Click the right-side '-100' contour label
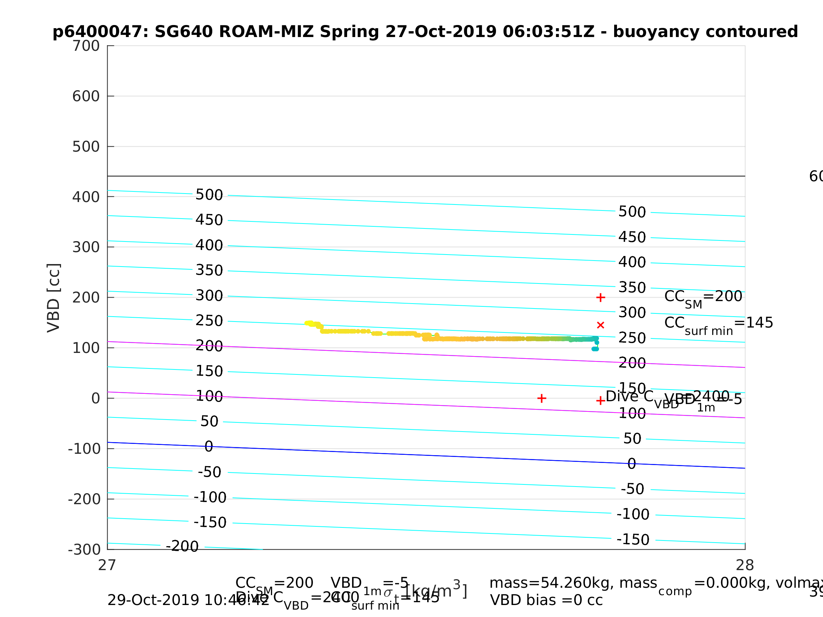Screen dimensions: 823x617 point(633,514)
